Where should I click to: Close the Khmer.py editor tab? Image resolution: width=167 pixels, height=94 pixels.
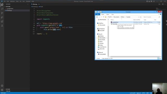tap(39, 4)
